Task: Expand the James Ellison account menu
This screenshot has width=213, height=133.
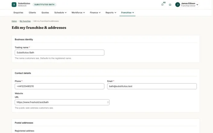Action: click(187, 5)
